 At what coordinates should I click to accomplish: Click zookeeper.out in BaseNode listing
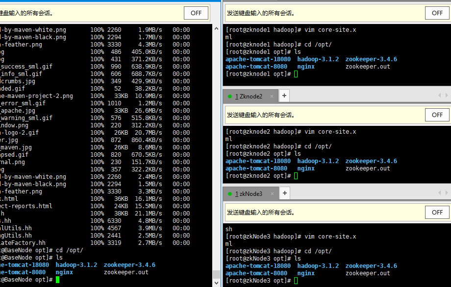(126, 272)
